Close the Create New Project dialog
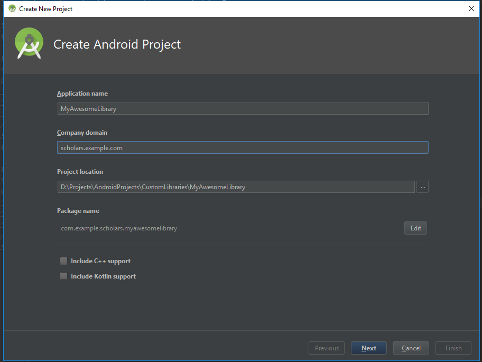The image size is (482, 362). [x=471, y=8]
